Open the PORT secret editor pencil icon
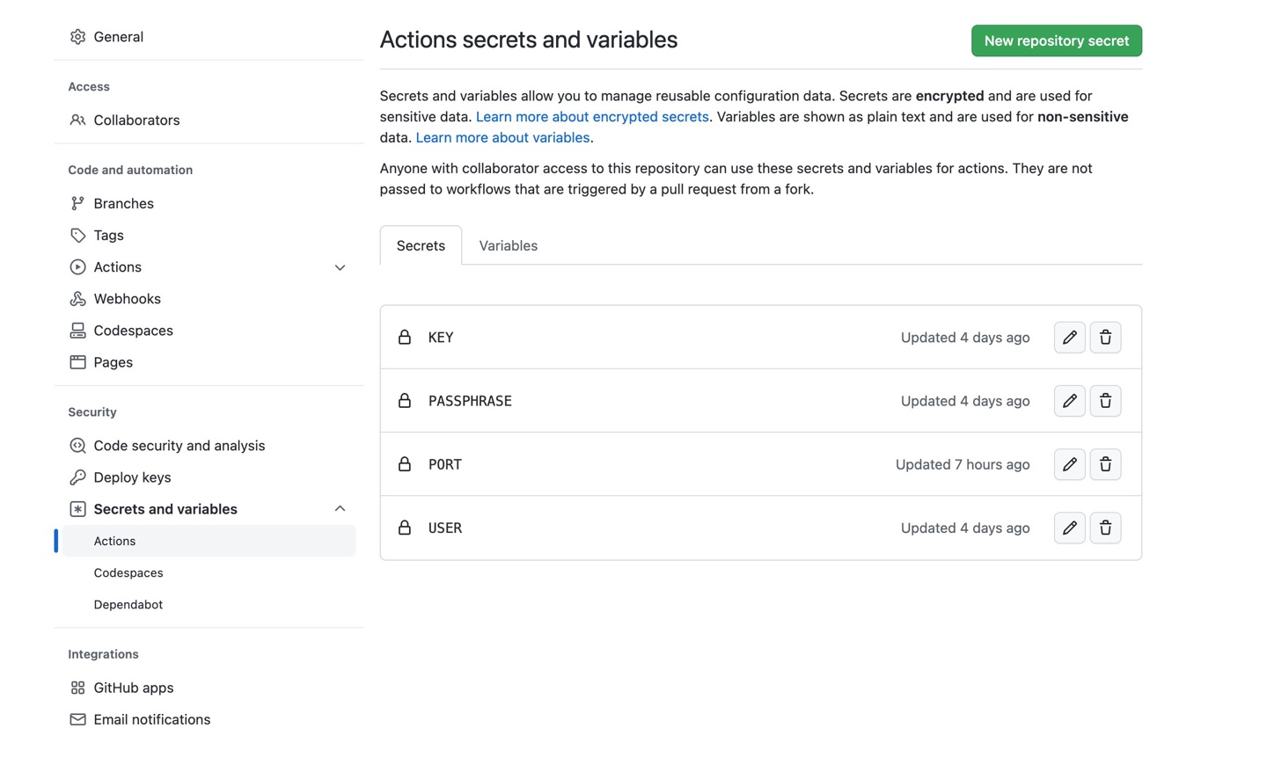1267x772 pixels. point(1069,464)
